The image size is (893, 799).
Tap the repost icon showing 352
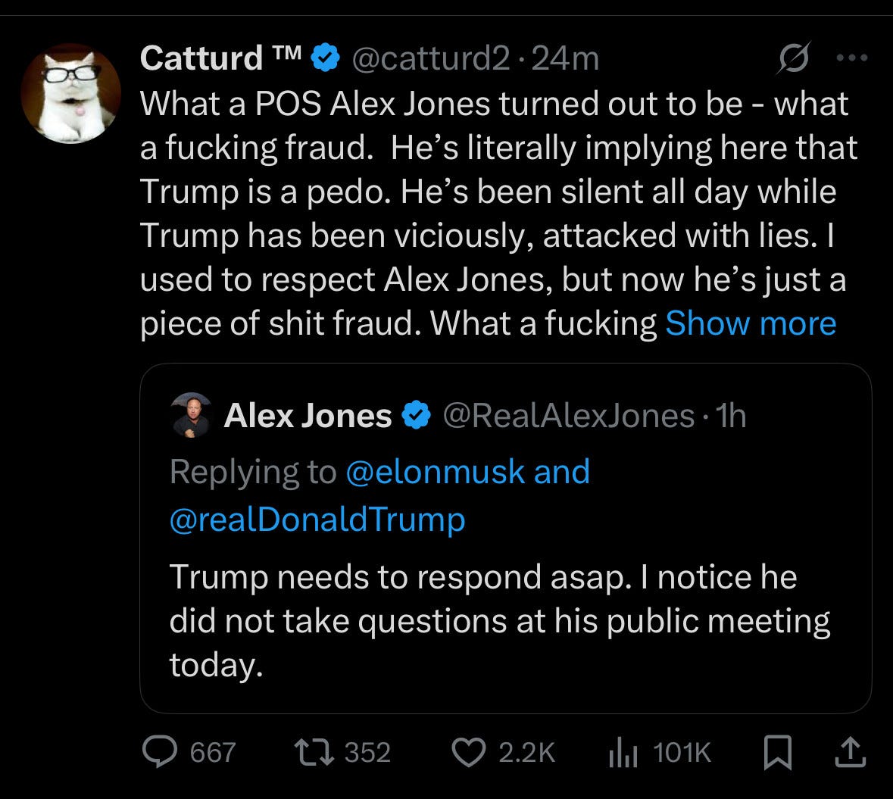point(314,752)
